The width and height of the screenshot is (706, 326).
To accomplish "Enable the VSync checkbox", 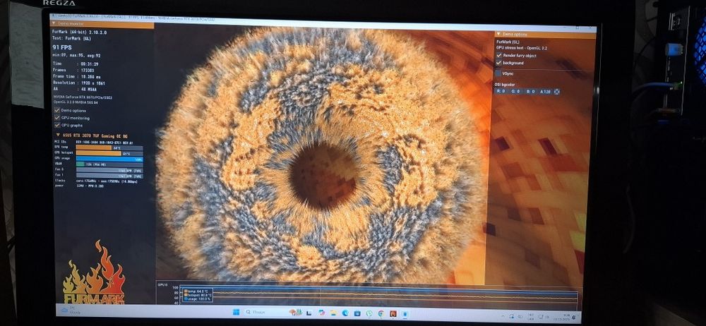I will click(x=499, y=73).
